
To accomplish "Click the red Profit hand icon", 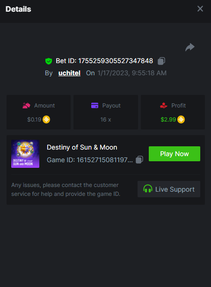I will coord(164,106).
